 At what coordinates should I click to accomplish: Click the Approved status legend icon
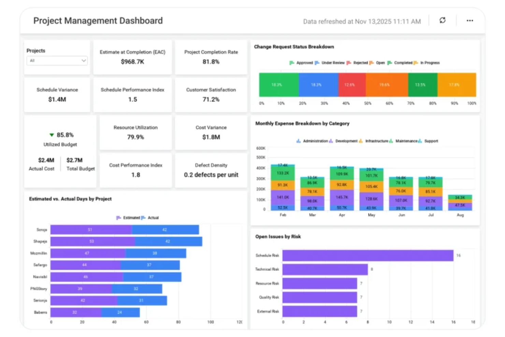(291, 63)
